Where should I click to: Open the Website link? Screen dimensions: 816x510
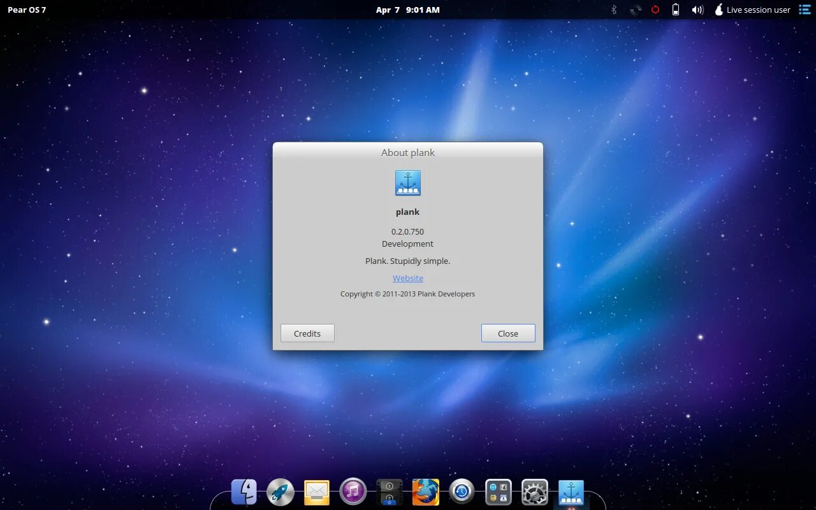click(408, 278)
